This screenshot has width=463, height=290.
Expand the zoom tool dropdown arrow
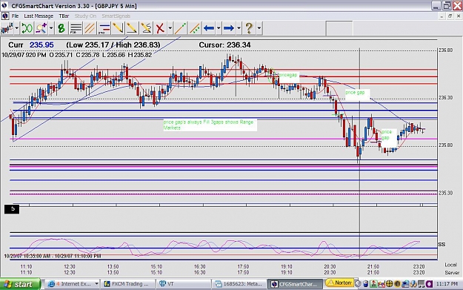(x=51, y=28)
